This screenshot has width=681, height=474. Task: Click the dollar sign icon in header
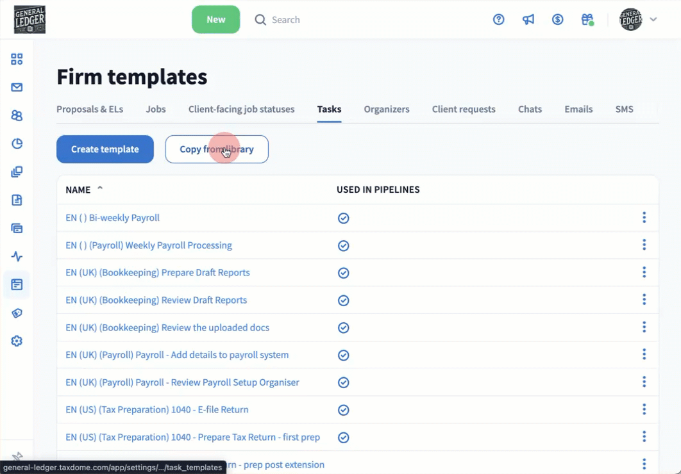[x=558, y=20]
